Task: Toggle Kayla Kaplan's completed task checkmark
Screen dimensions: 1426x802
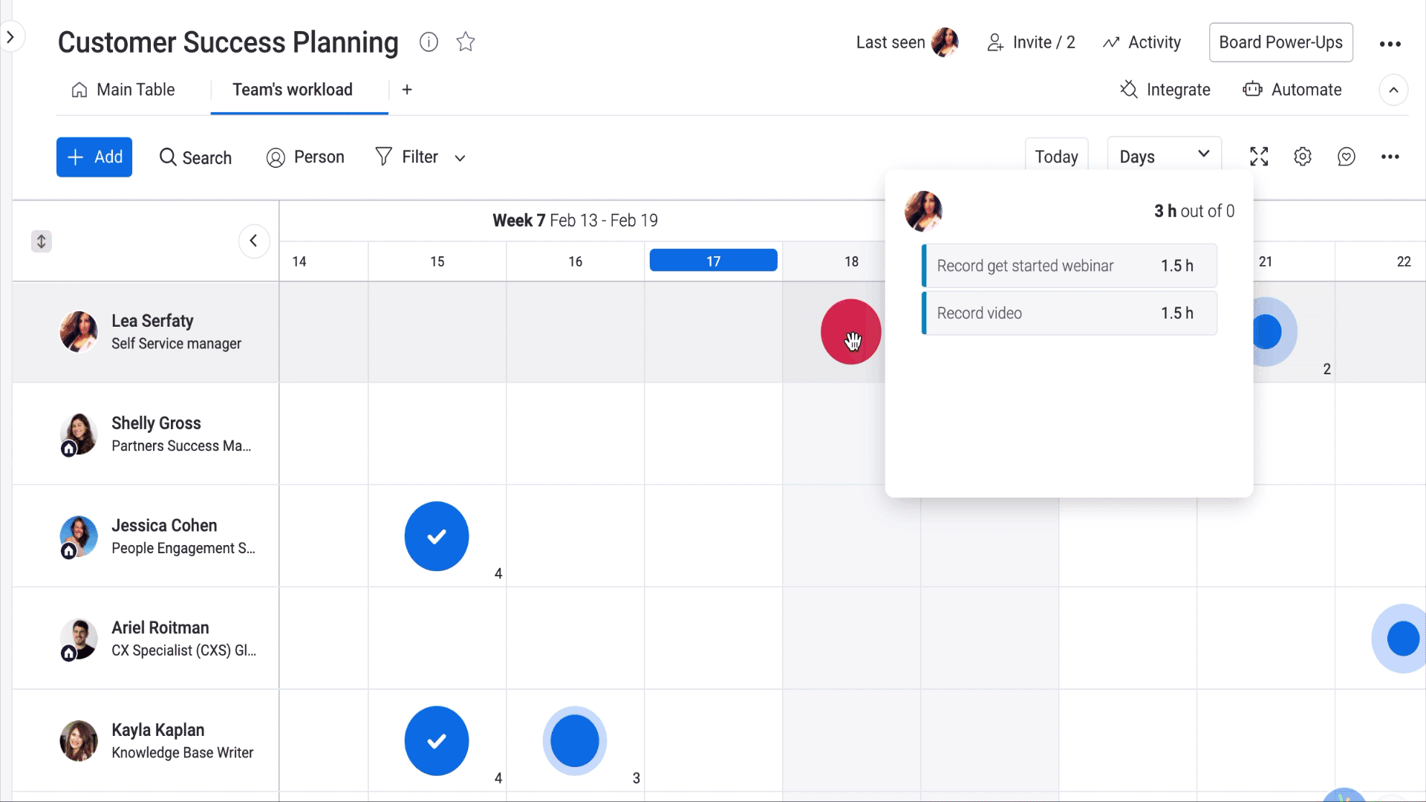Action: (x=437, y=740)
